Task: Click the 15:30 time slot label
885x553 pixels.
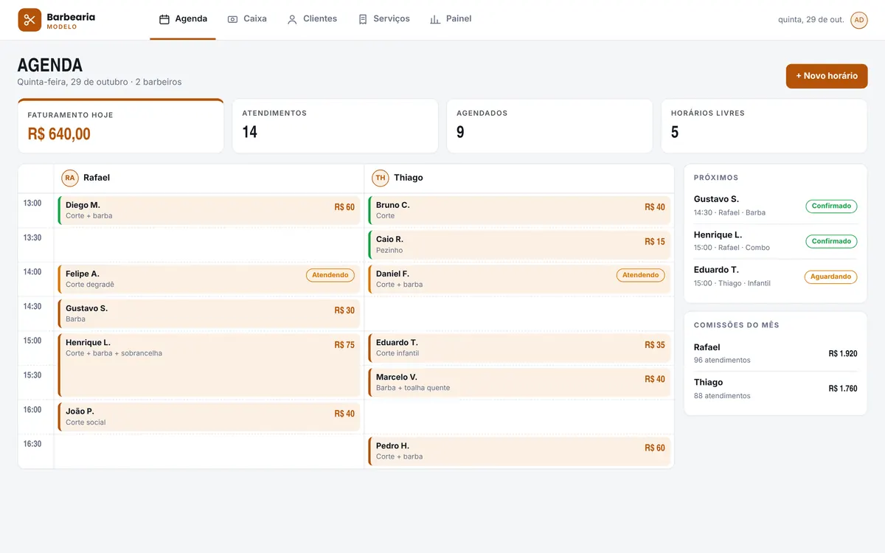Action: 32,375
